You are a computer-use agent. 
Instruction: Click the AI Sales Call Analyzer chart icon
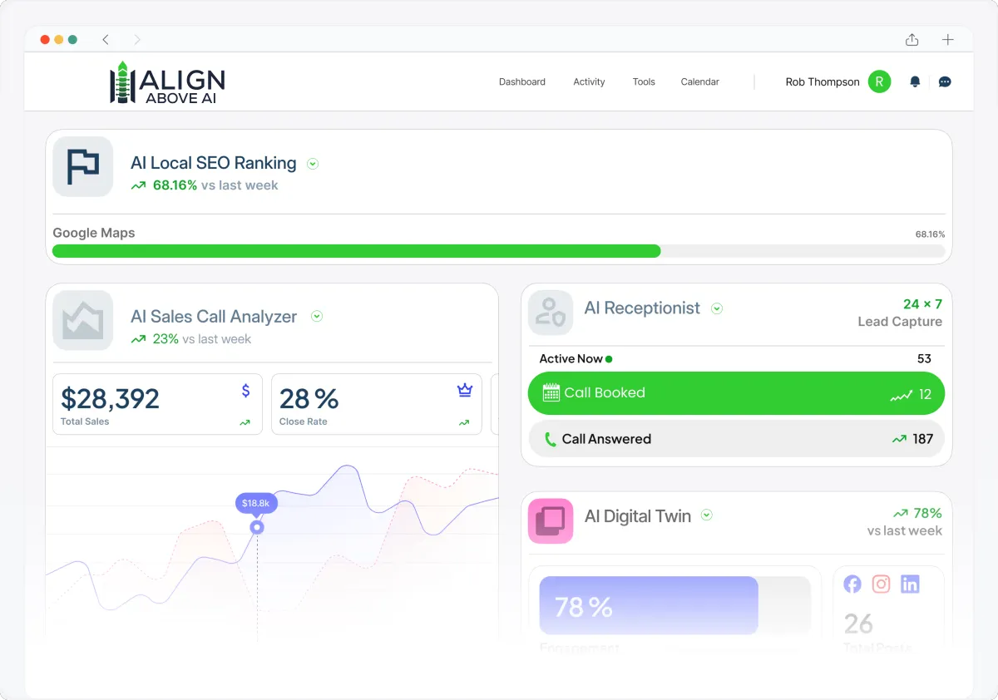pos(83,320)
